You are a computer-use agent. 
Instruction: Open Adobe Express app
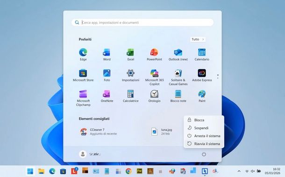tap(202, 75)
